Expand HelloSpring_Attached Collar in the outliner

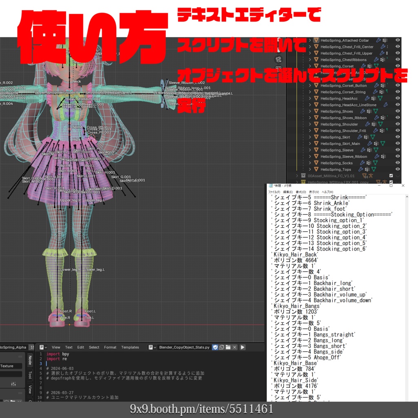click(310, 40)
